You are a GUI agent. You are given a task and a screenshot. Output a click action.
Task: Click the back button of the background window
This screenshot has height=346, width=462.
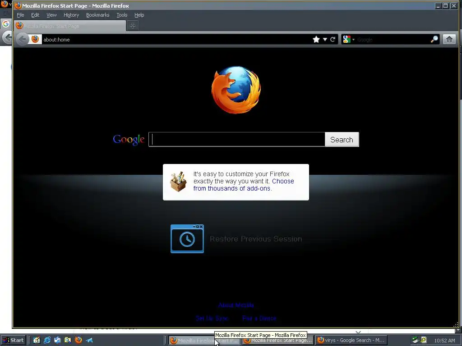pos(7,37)
